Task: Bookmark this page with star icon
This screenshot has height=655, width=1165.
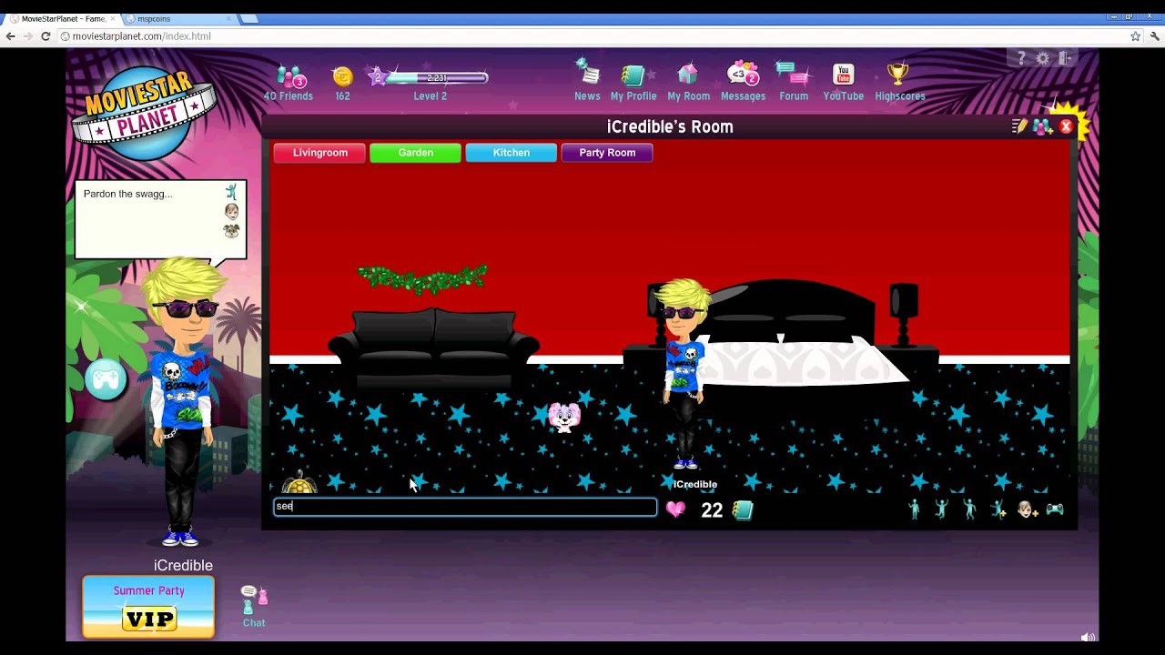Action: 1135,36
